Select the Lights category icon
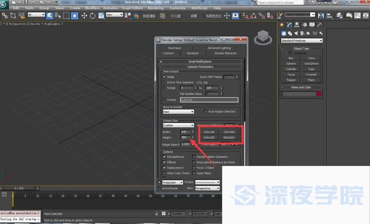This screenshot has width=370, height=224. (x=296, y=33)
